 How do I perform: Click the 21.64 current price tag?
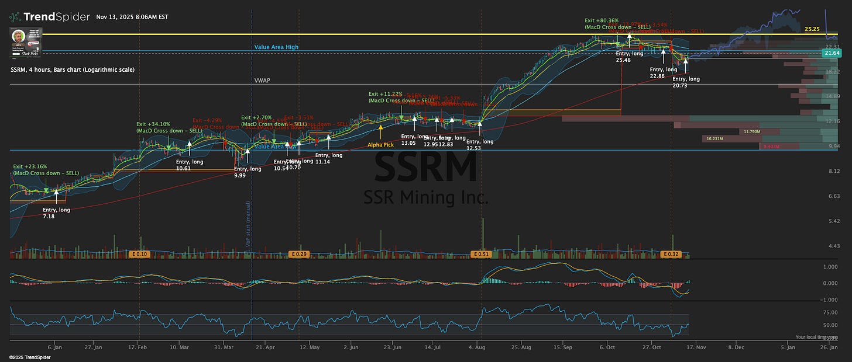tap(830, 53)
